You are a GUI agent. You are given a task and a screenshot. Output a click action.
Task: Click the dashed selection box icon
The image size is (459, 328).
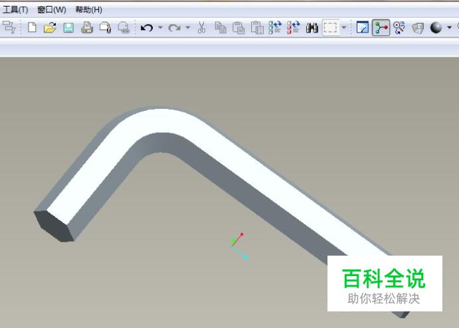(x=331, y=28)
